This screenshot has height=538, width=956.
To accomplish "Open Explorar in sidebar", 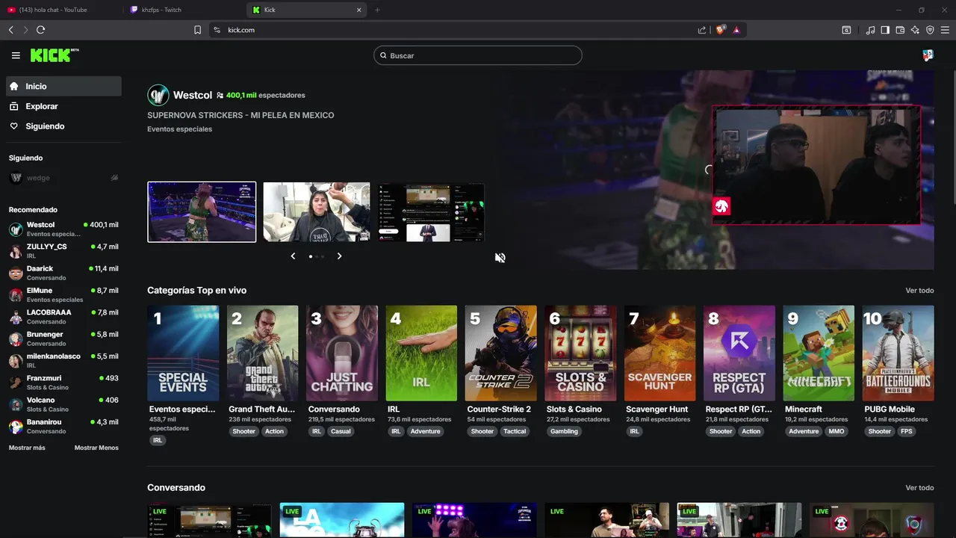I will tap(63, 106).
